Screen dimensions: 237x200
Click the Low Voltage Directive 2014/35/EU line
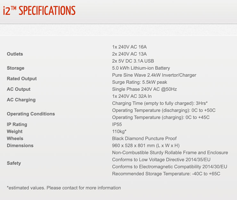(x=161, y=159)
